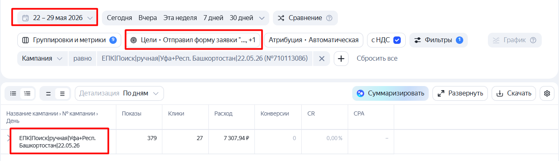This screenshot has height=161, width=559.
Task: Click the 7 307,94 ₽ spend cell
Action: (x=237, y=138)
